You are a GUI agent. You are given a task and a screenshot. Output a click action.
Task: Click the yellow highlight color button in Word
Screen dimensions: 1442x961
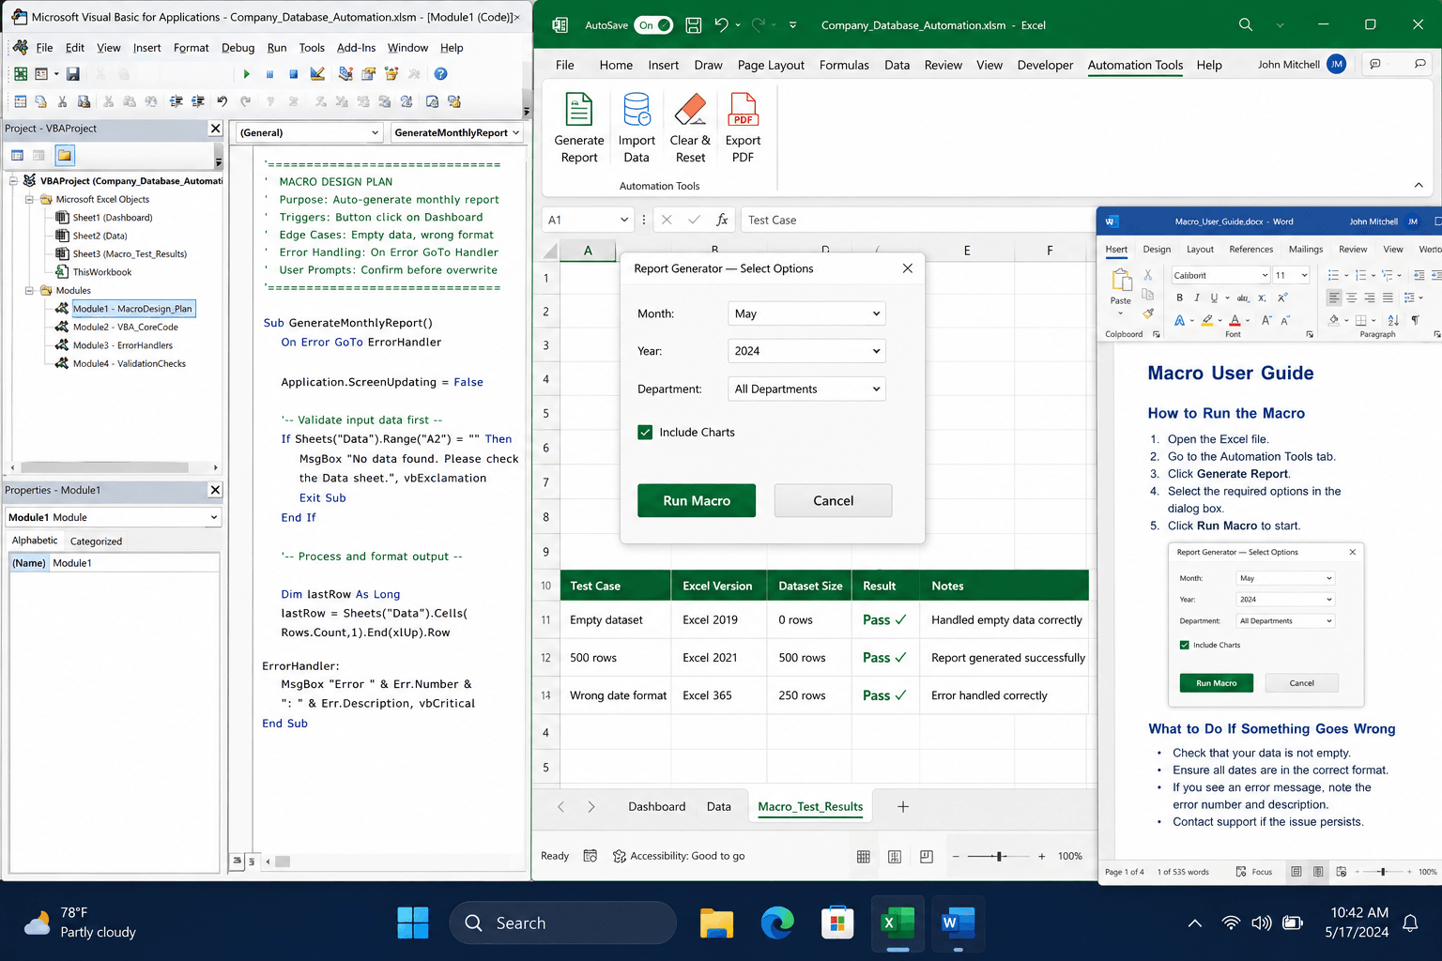pos(1207,320)
